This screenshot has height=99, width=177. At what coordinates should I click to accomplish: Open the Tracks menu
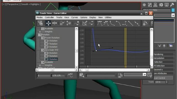click(x=59, y=17)
